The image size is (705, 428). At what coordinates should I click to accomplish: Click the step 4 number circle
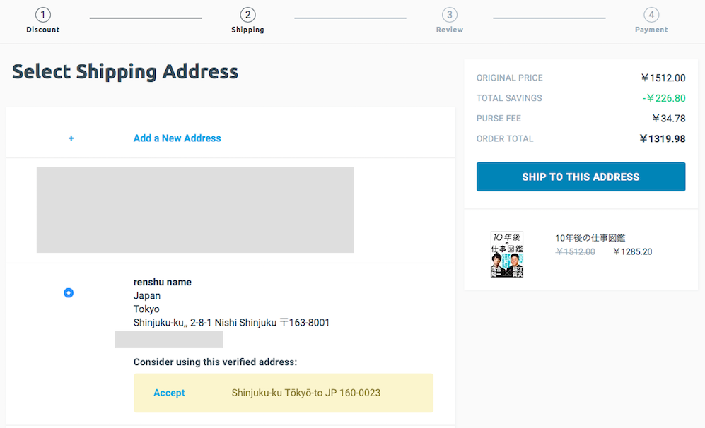coord(651,15)
